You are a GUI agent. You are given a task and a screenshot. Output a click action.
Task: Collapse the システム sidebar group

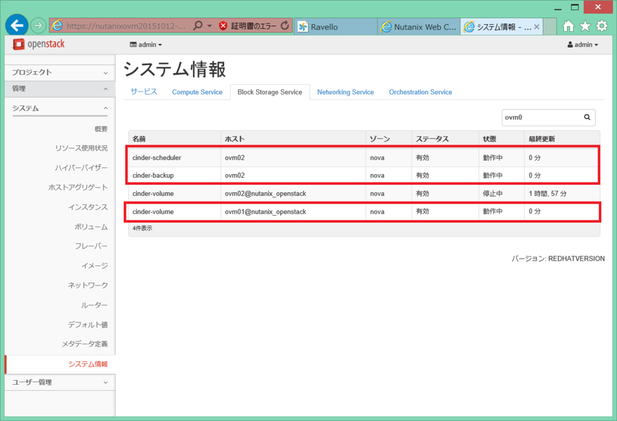coord(60,108)
